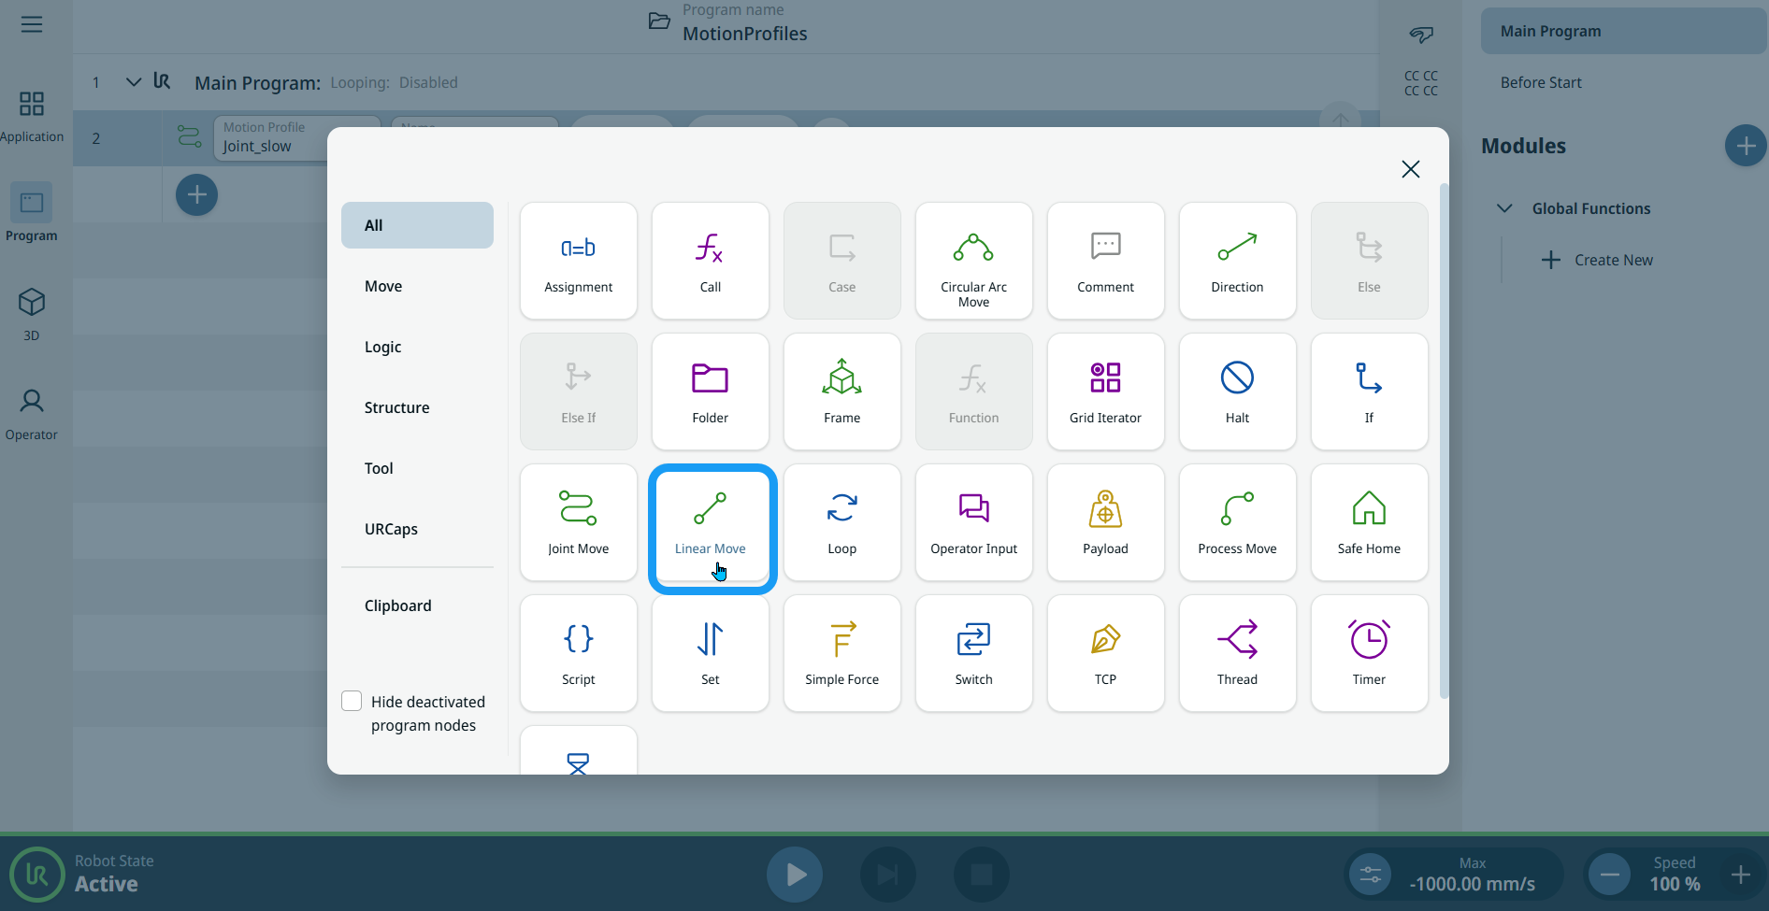1769x911 pixels.
Task: Add a Joint Move node
Action: click(x=578, y=523)
